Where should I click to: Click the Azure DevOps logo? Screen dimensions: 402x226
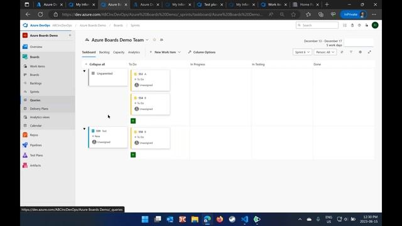click(25, 25)
